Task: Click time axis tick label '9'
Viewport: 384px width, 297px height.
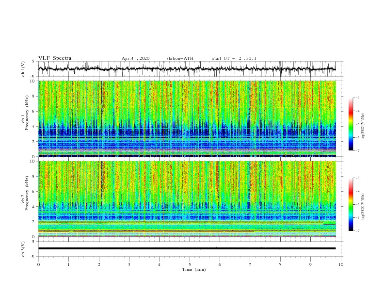Action: tap(310, 264)
